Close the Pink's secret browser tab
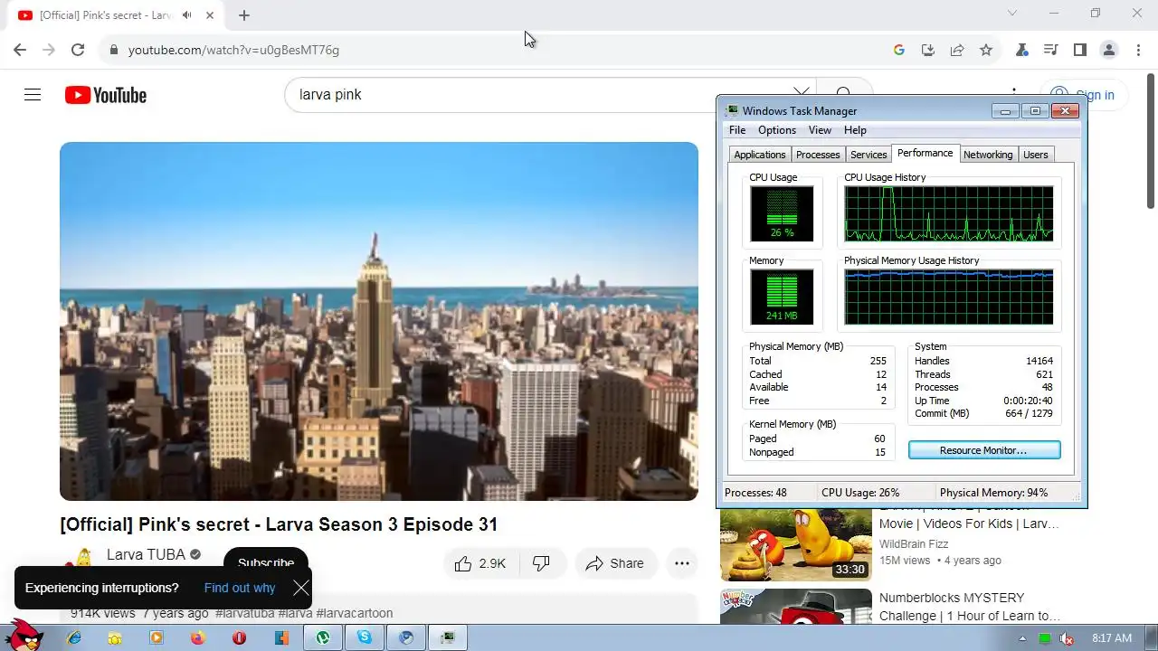The image size is (1158, 651). click(210, 15)
